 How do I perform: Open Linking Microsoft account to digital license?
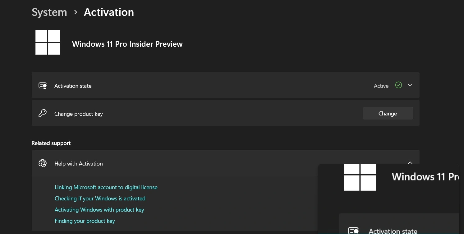pos(106,187)
